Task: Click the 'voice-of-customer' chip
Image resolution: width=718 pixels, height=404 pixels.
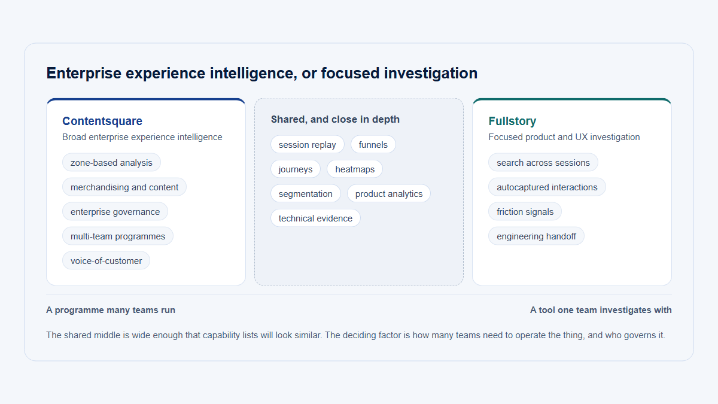Action: 106,261
